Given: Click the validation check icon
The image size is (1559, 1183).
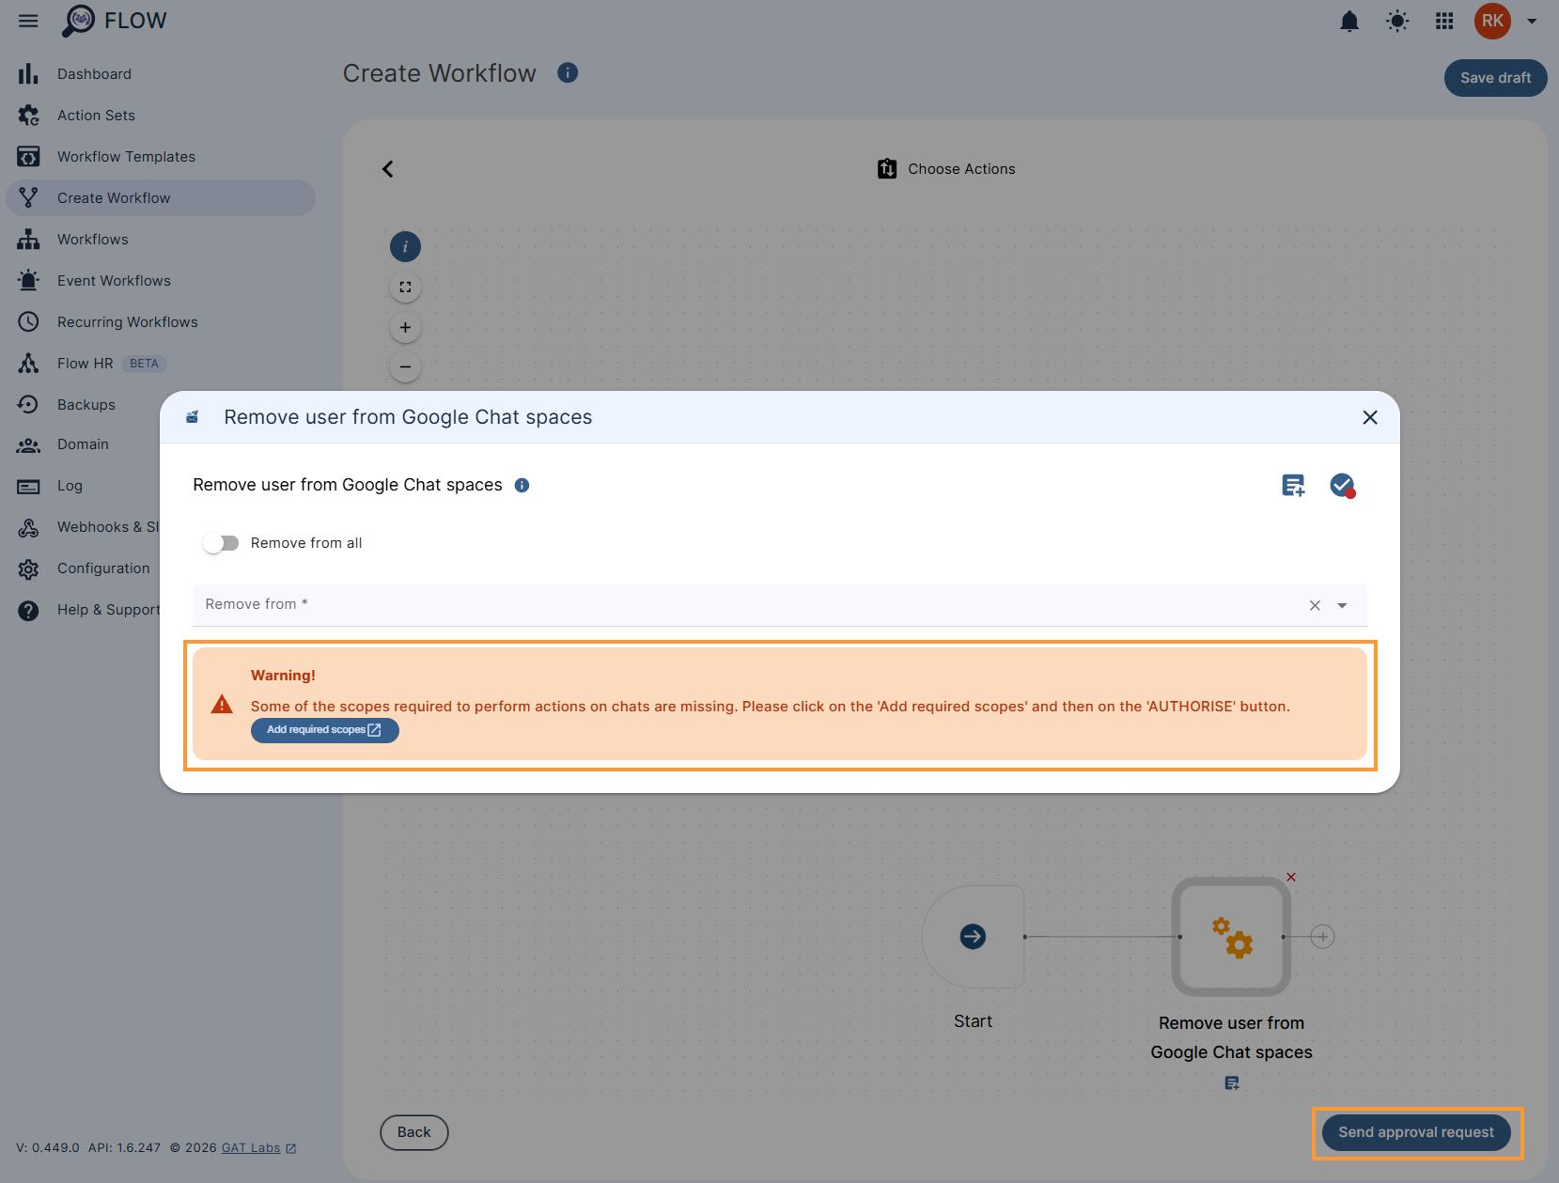Looking at the screenshot, I should [x=1343, y=486].
